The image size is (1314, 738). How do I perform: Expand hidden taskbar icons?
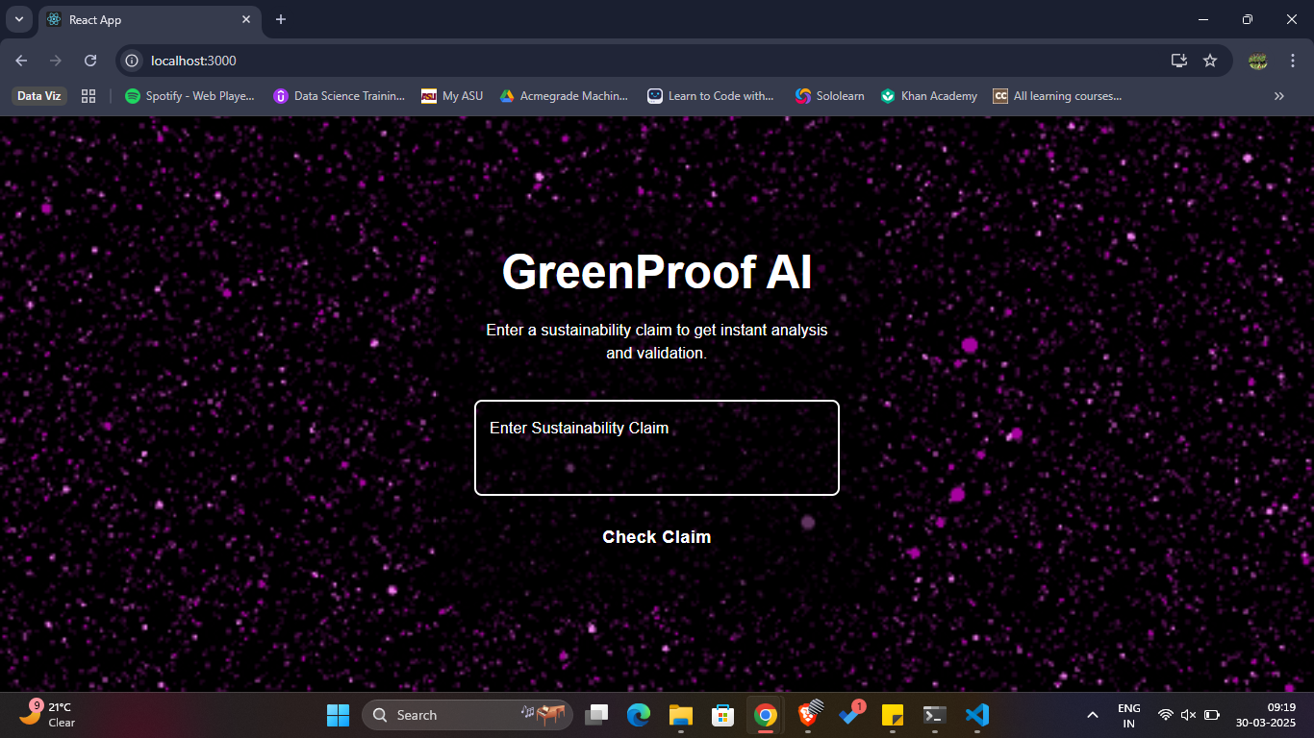coord(1093,715)
